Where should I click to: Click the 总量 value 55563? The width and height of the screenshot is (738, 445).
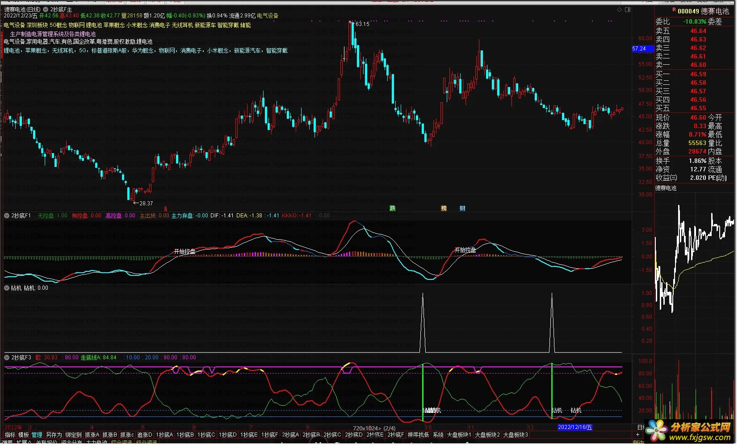coord(697,143)
